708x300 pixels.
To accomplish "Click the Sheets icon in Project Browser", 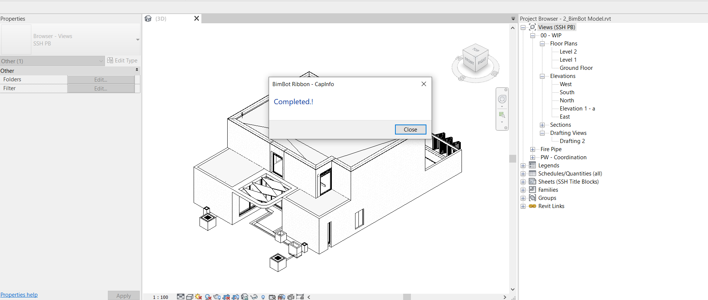I will [x=532, y=181].
